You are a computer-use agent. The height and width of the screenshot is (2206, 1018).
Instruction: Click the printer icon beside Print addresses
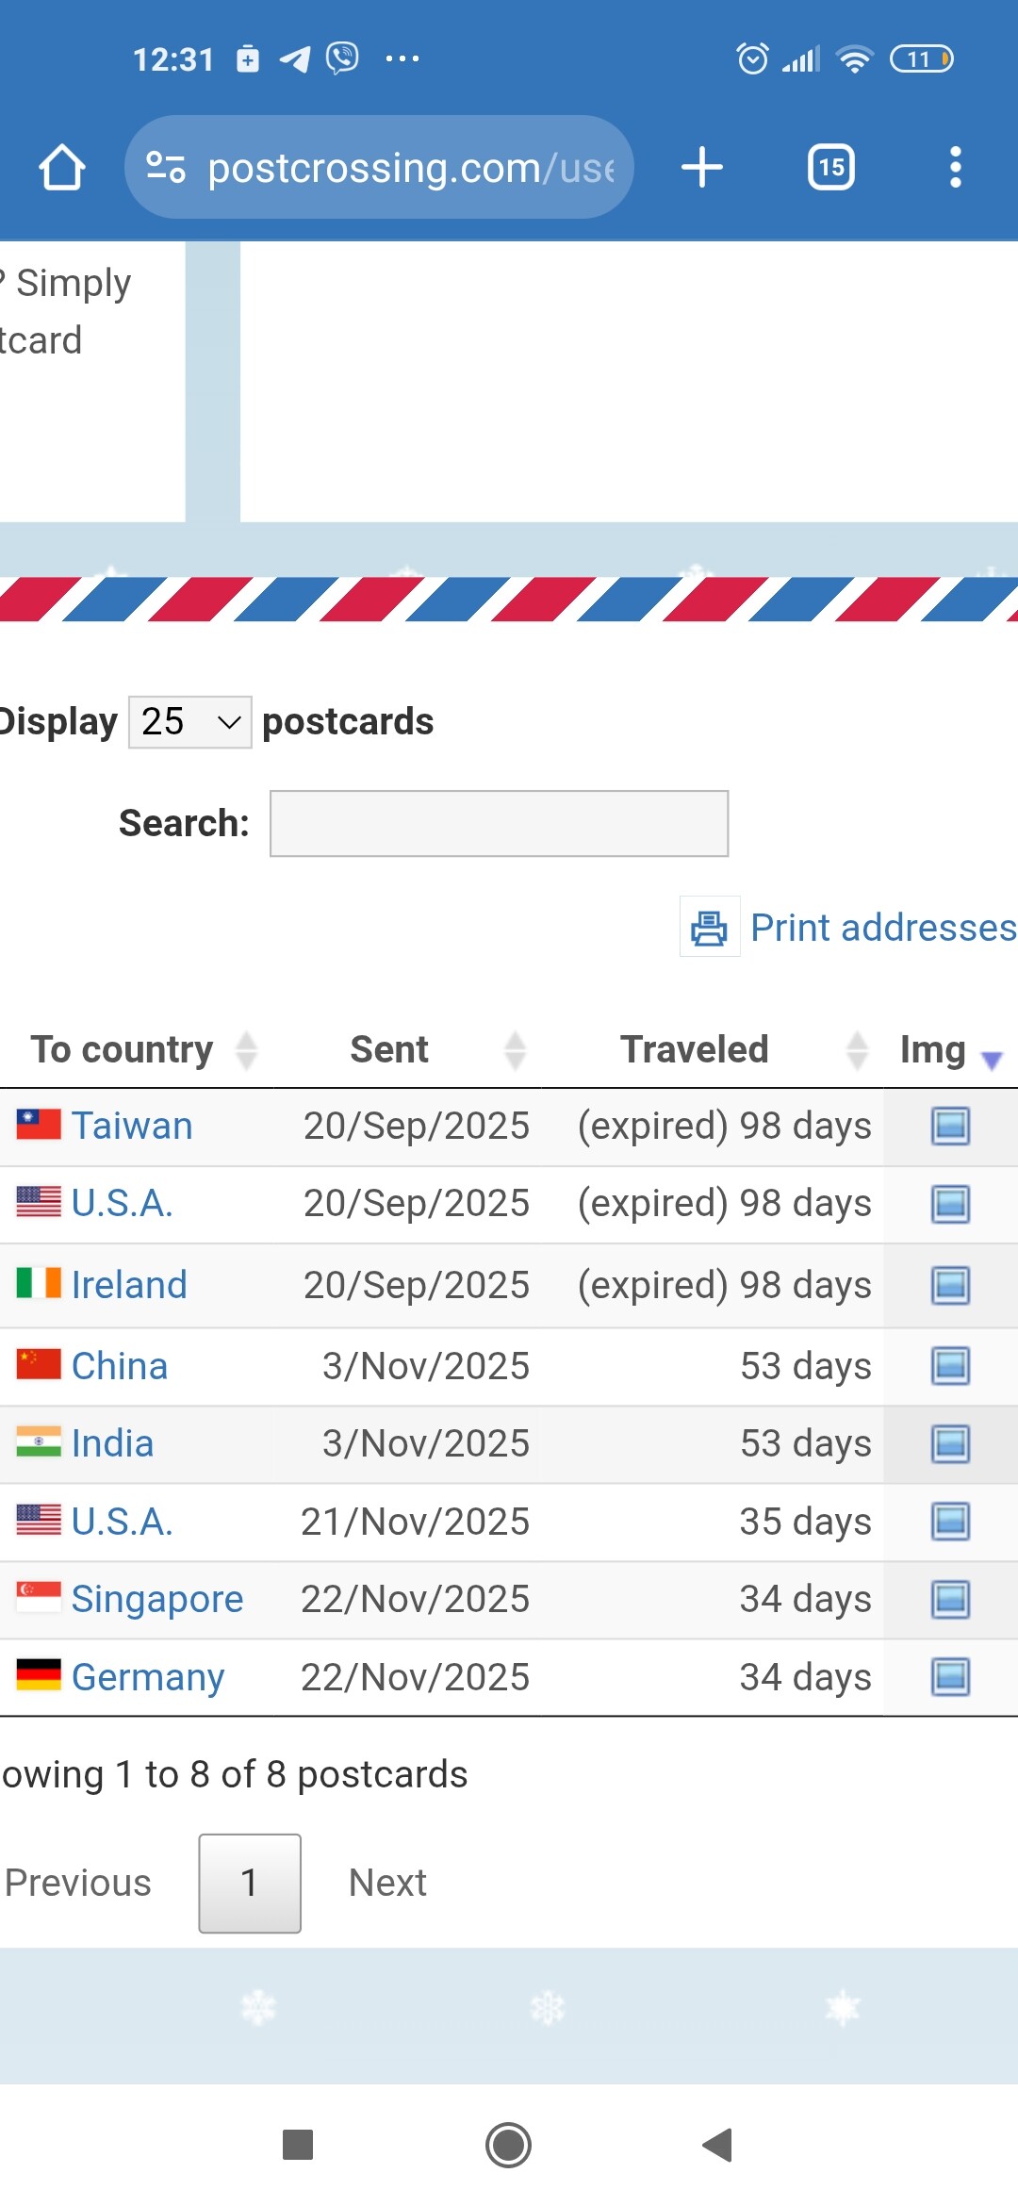pyautogui.click(x=709, y=928)
